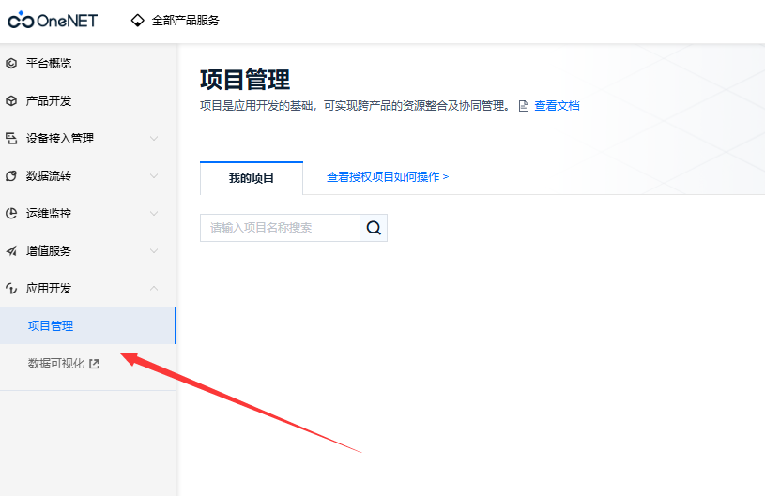
Task: Click the 全部产品服务 diamond icon
Action: (138, 20)
